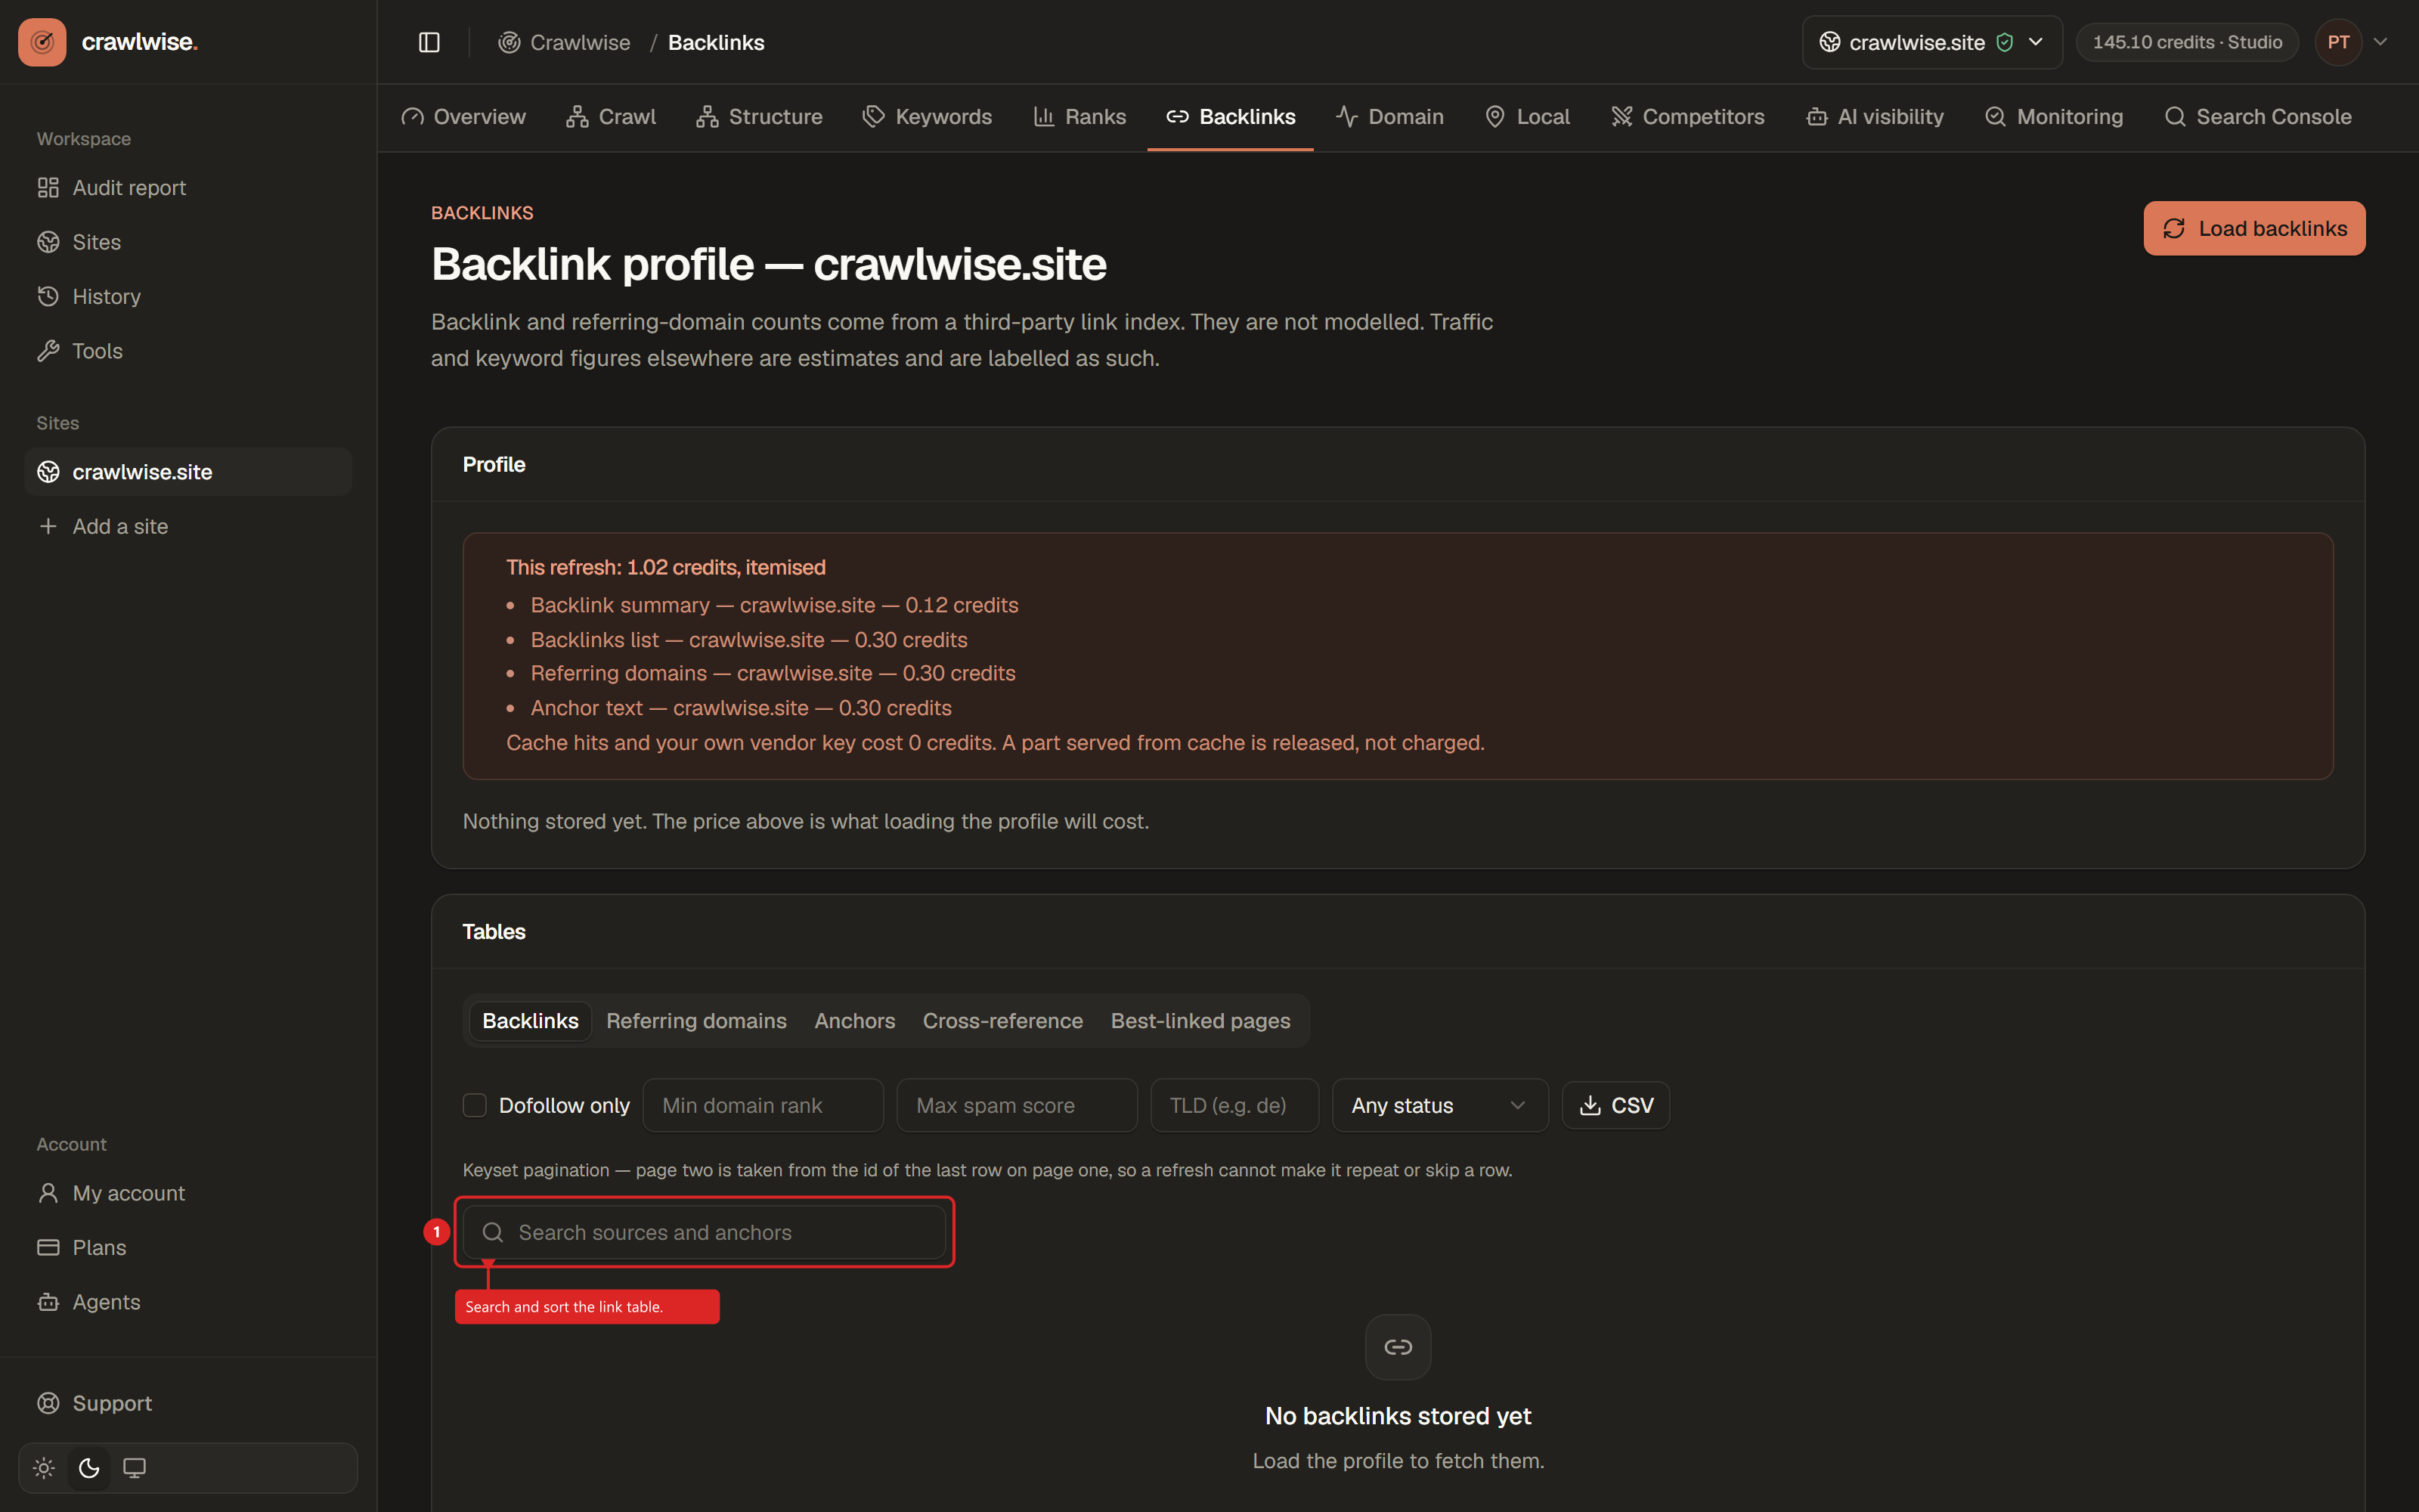Open the Structure tab
The height and width of the screenshot is (1512, 2419).
tap(760, 117)
